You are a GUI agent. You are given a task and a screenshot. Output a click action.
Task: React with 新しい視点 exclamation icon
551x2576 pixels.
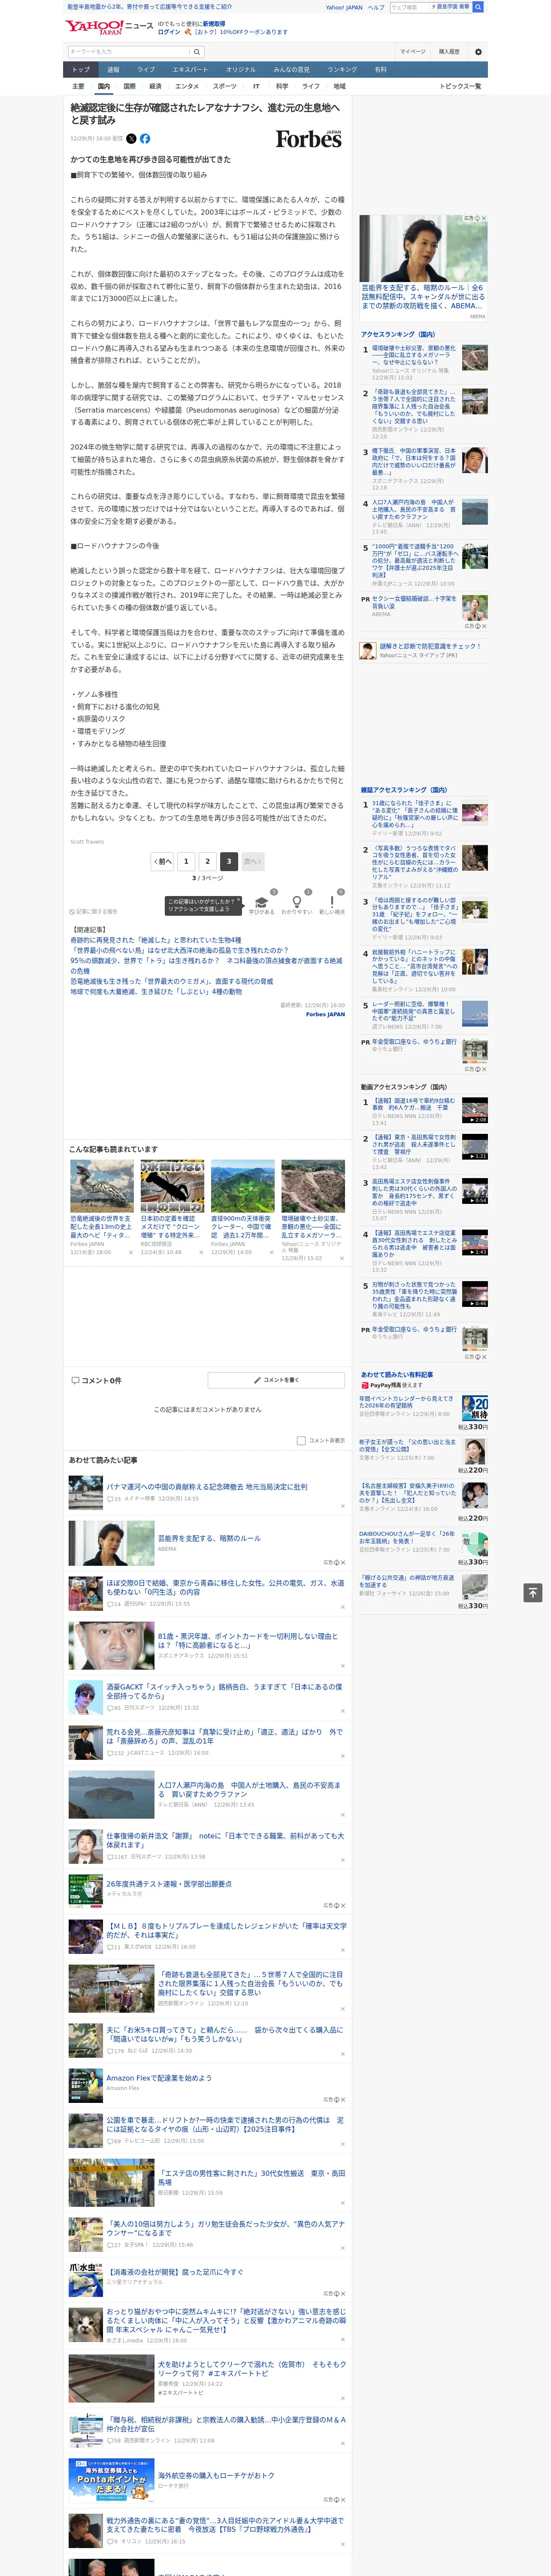332,902
